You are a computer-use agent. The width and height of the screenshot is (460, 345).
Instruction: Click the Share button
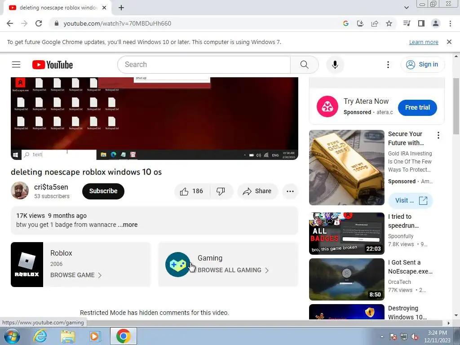point(257,191)
